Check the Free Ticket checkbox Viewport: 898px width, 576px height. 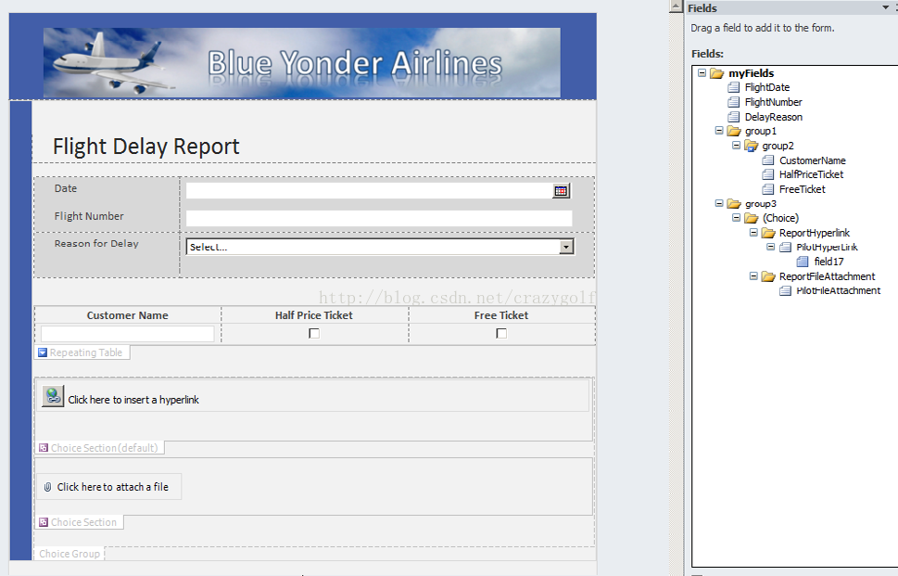tap(501, 333)
